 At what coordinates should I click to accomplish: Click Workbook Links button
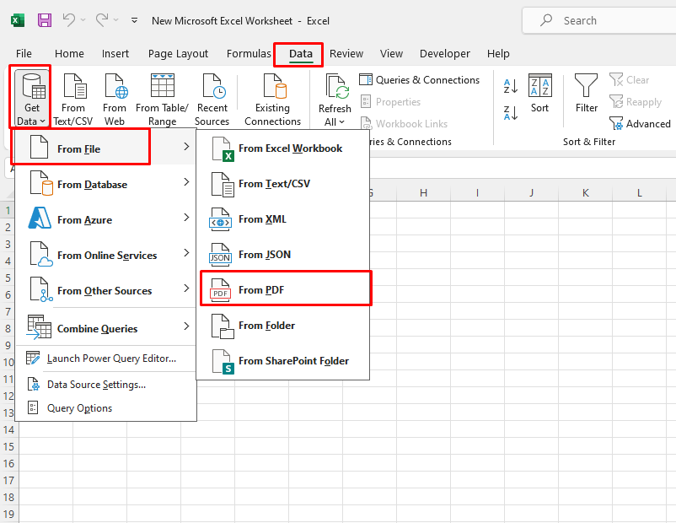tap(404, 124)
